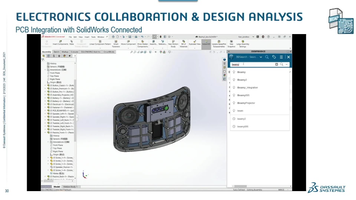Image resolution: width=356 pixels, height=200 pixels.
Task: Select the Motion Study 1 tab
Action: pyautogui.click(x=70, y=187)
